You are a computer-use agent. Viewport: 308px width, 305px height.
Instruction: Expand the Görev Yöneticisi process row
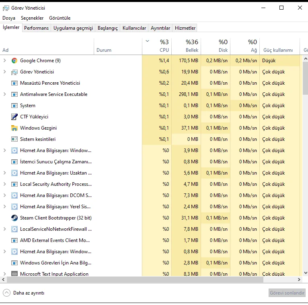tap(5, 72)
